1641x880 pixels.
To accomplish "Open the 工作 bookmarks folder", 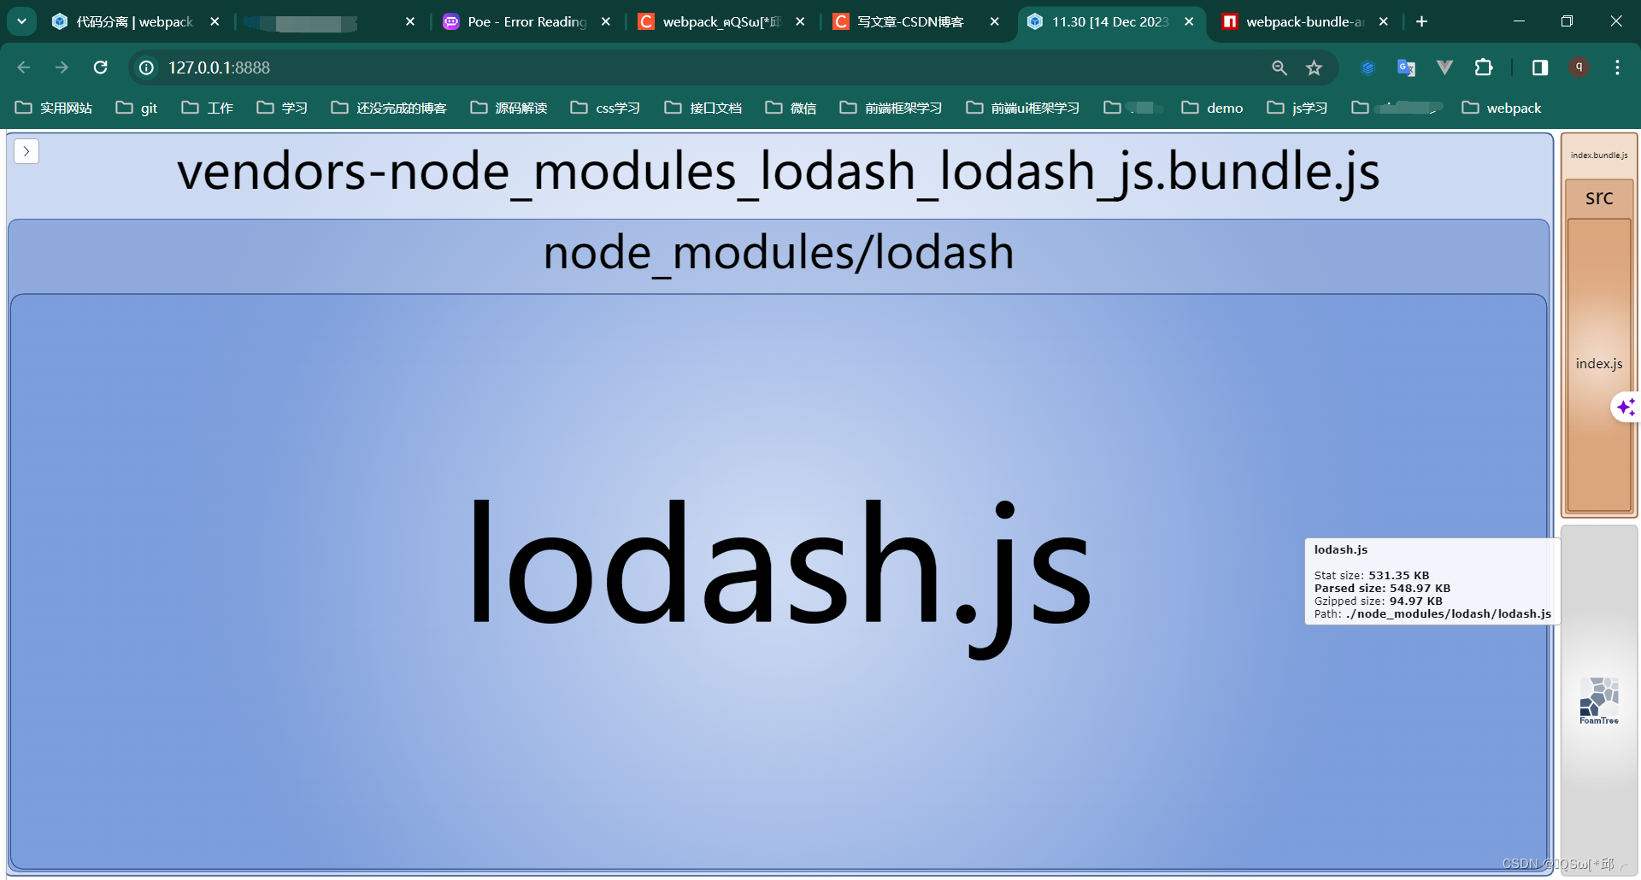I will (x=207, y=108).
